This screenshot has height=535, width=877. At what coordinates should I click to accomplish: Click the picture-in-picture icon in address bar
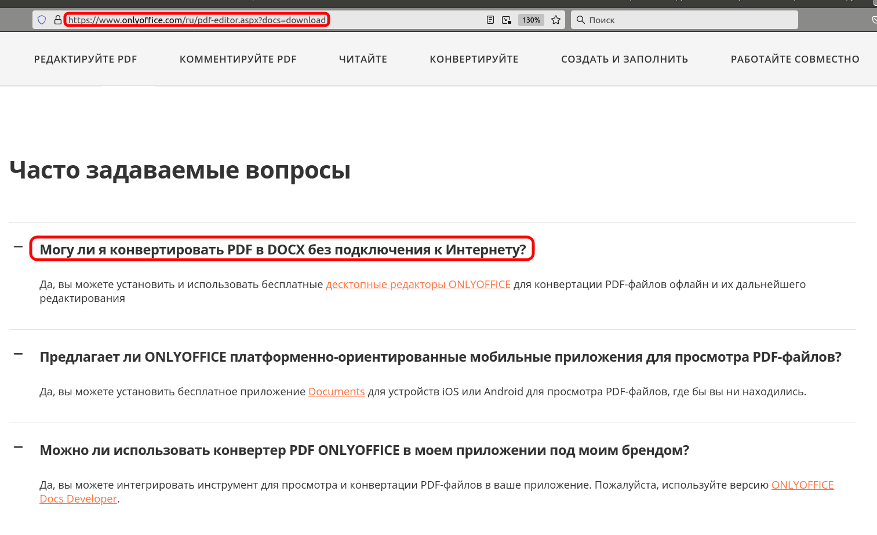coord(507,20)
